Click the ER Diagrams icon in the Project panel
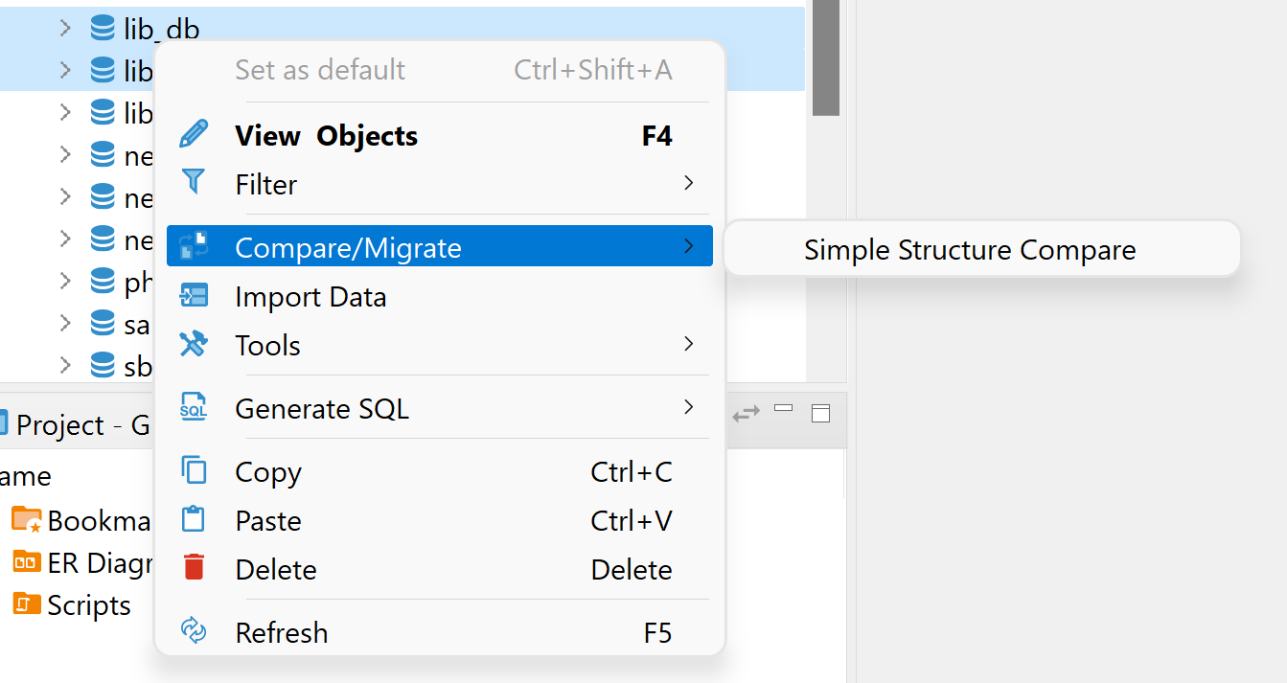1287x683 pixels. (26, 562)
